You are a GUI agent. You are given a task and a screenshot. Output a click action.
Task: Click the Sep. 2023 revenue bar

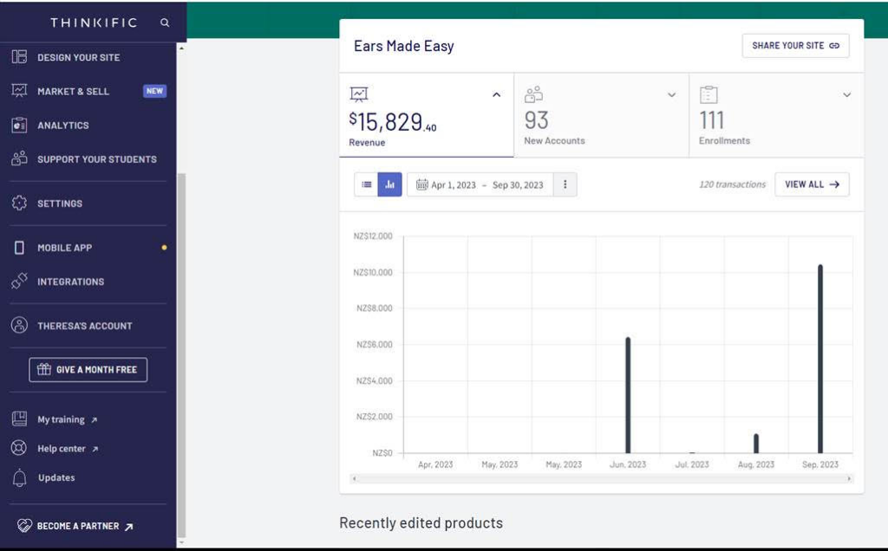(x=820, y=359)
